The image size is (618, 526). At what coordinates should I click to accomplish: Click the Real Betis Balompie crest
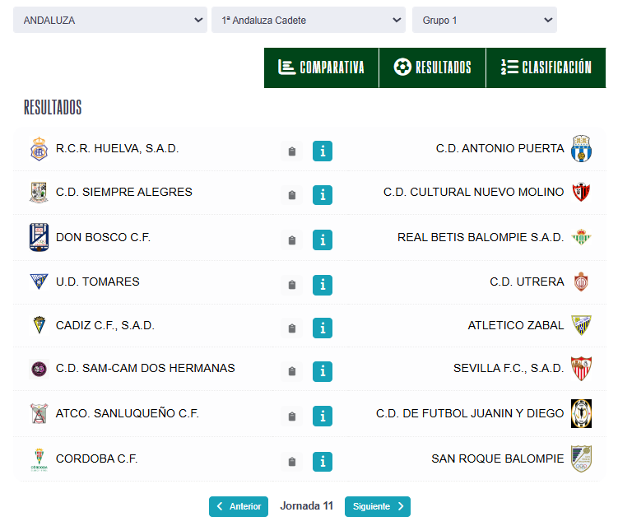pos(581,237)
